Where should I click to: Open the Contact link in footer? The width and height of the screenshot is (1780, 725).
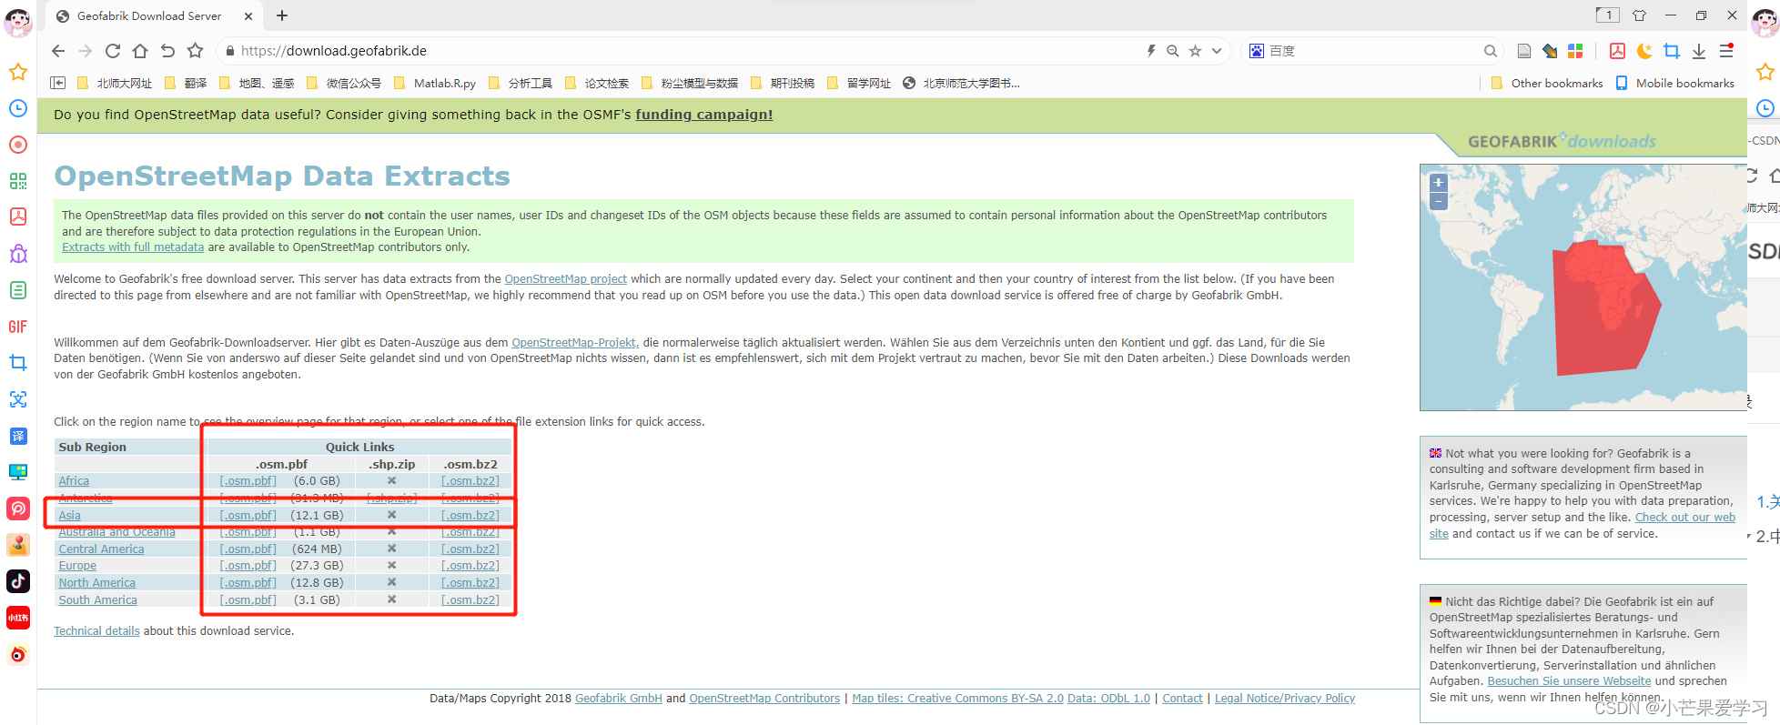click(1182, 699)
